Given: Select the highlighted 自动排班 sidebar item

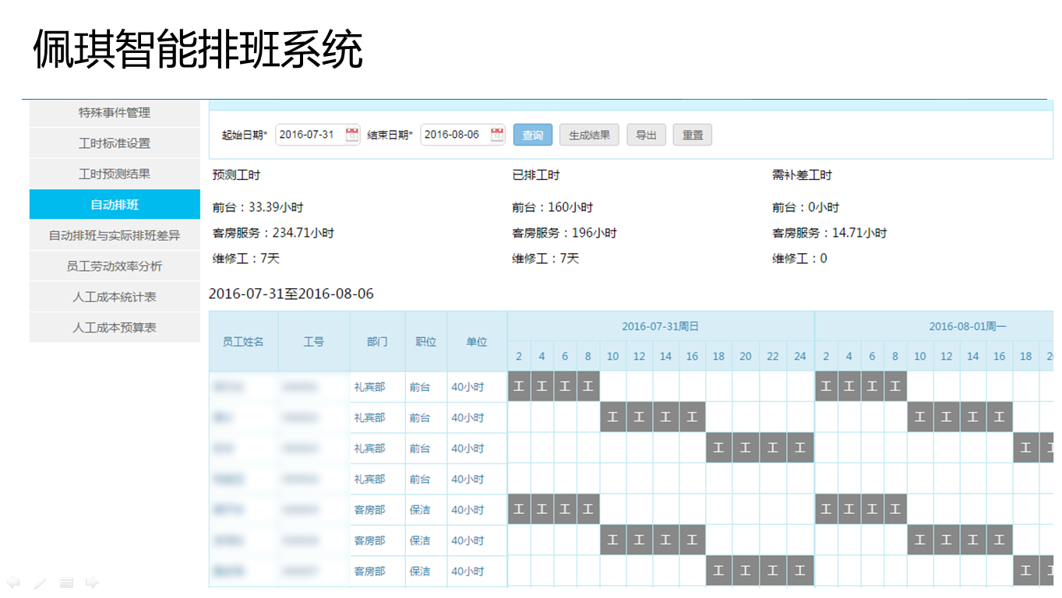Looking at the screenshot, I should click(115, 205).
